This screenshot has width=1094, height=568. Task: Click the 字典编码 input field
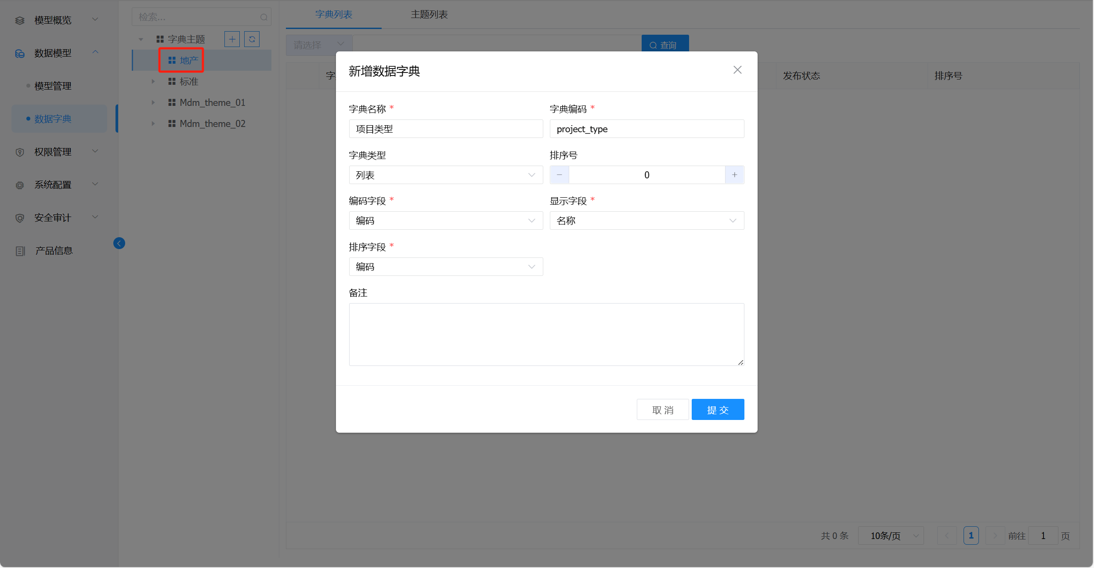[646, 129]
